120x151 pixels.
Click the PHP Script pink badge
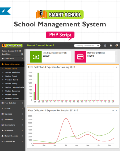click(x=60, y=35)
